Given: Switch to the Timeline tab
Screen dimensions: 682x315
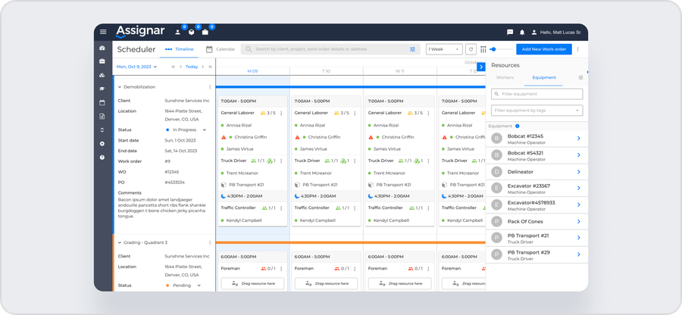Looking at the screenshot, I should coord(179,49).
